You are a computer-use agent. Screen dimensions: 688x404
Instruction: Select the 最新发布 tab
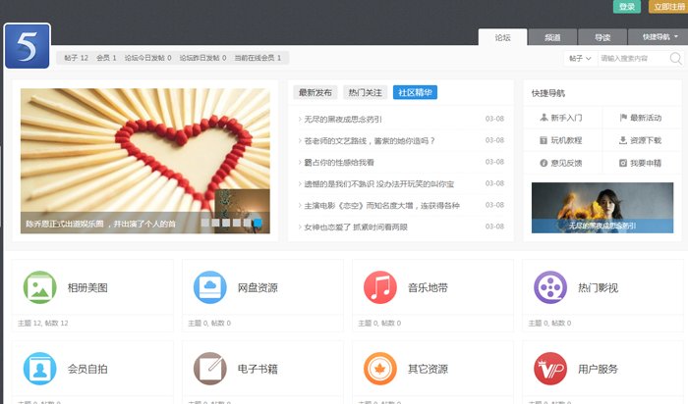[x=315, y=92]
